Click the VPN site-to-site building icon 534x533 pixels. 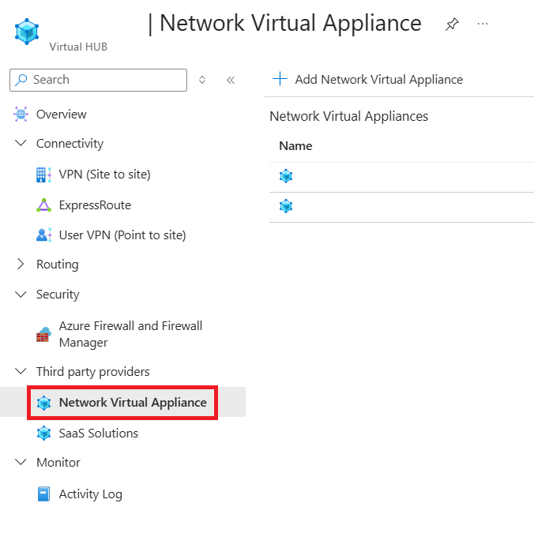pos(43,175)
